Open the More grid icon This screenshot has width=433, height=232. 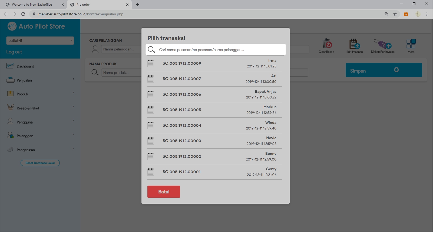pyautogui.click(x=411, y=43)
